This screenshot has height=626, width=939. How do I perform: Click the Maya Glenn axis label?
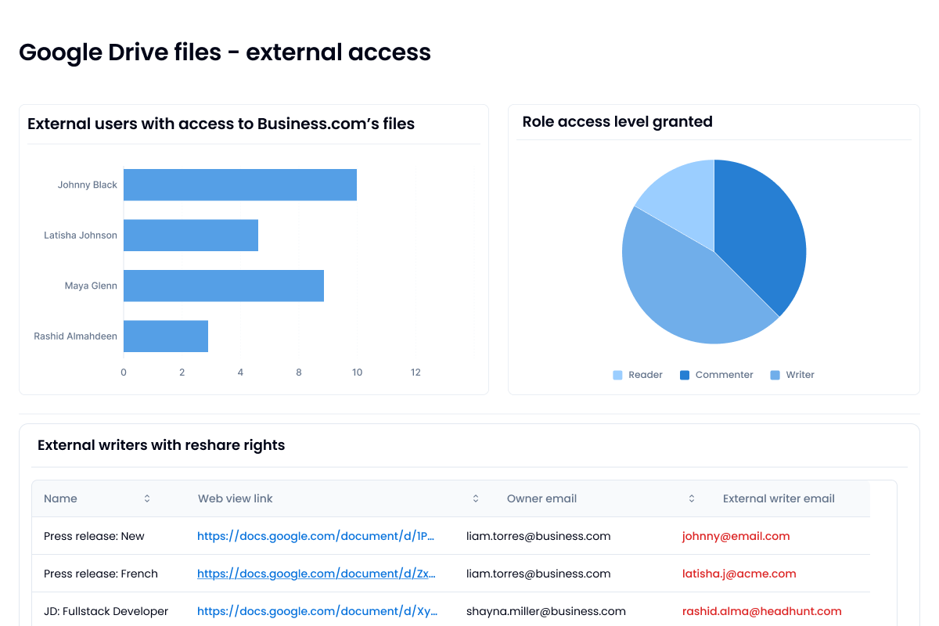(92, 286)
